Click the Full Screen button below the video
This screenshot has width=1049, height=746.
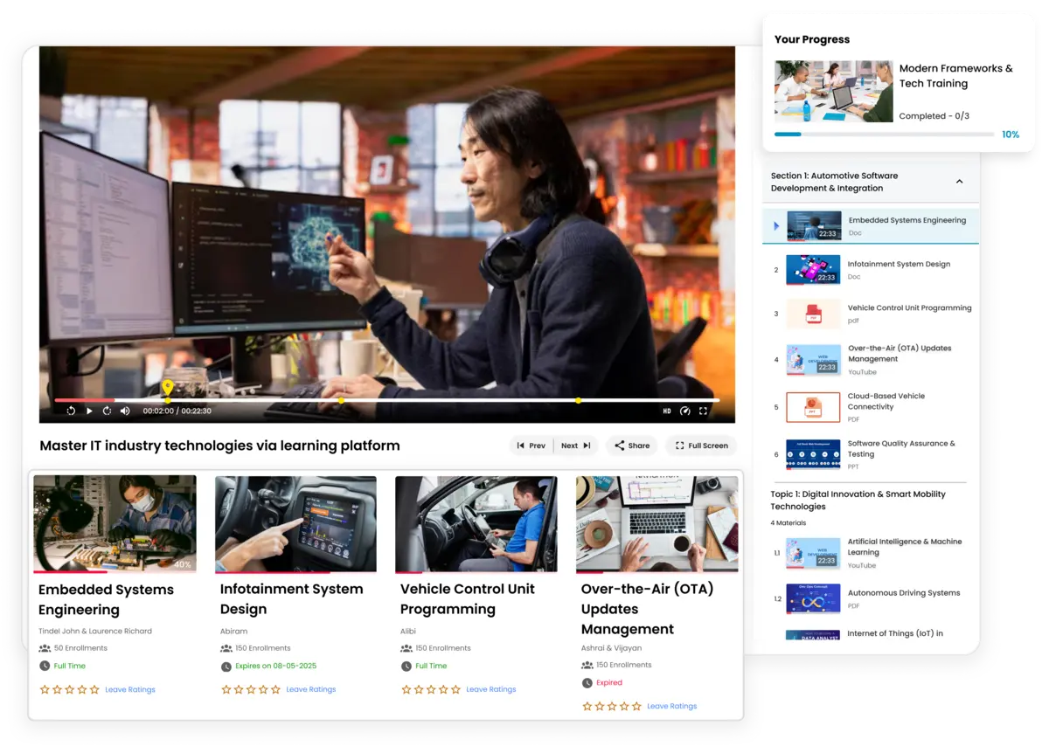[x=700, y=446]
